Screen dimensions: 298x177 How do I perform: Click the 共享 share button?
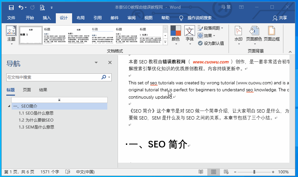pyautogui.click(x=280, y=18)
